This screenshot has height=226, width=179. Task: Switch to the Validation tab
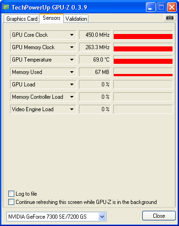pos(76,19)
